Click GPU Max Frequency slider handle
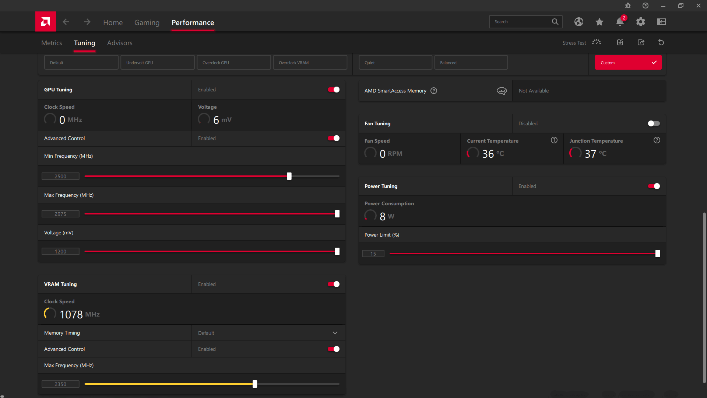Image resolution: width=707 pixels, height=398 pixels. click(337, 214)
